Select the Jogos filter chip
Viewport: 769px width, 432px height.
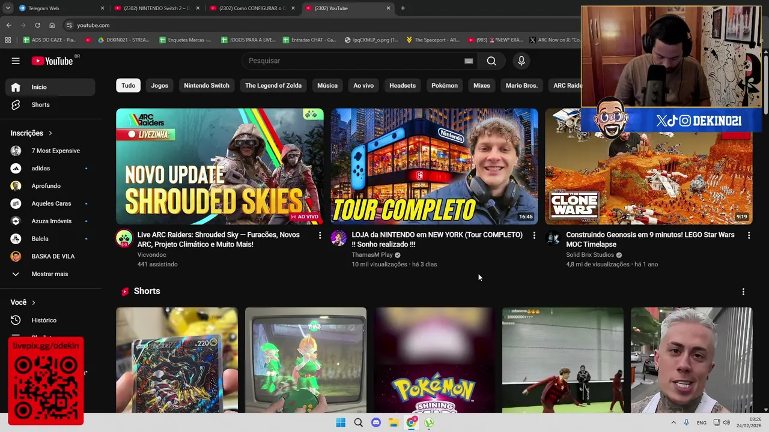tap(160, 85)
